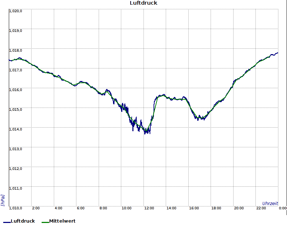Click the 10:00 time label
The height and width of the screenshot is (233, 287).
click(127, 208)
